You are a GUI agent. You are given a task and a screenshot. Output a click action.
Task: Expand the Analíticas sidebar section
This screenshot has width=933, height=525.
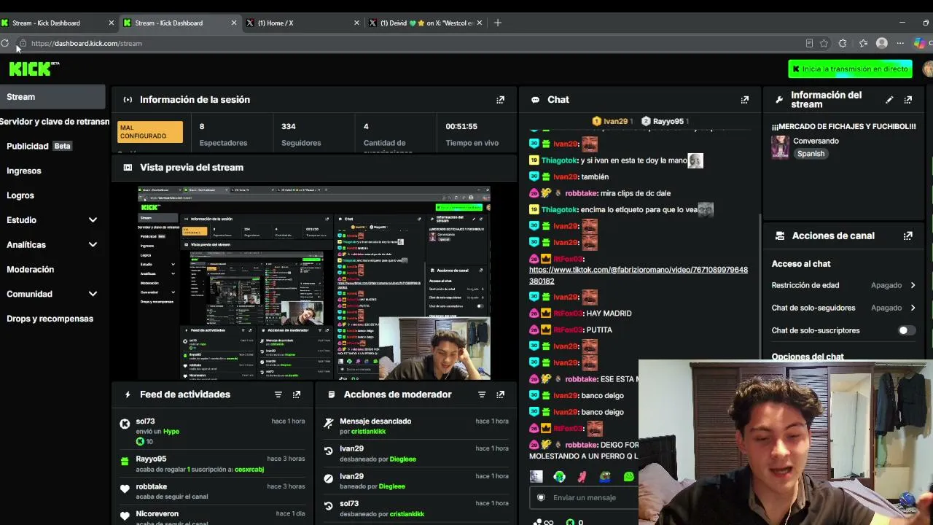click(x=52, y=245)
